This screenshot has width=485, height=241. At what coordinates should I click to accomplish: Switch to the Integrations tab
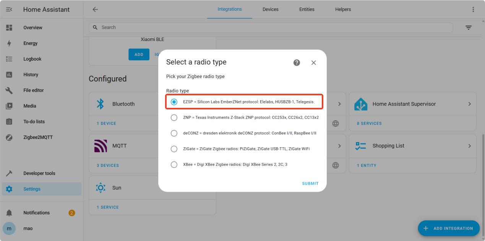click(x=230, y=9)
